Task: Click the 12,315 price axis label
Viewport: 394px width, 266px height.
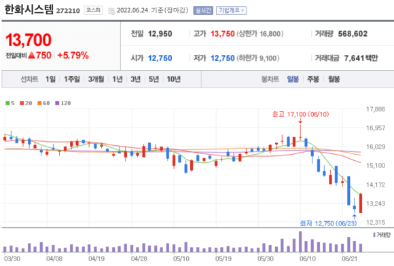Action: pos(376,223)
